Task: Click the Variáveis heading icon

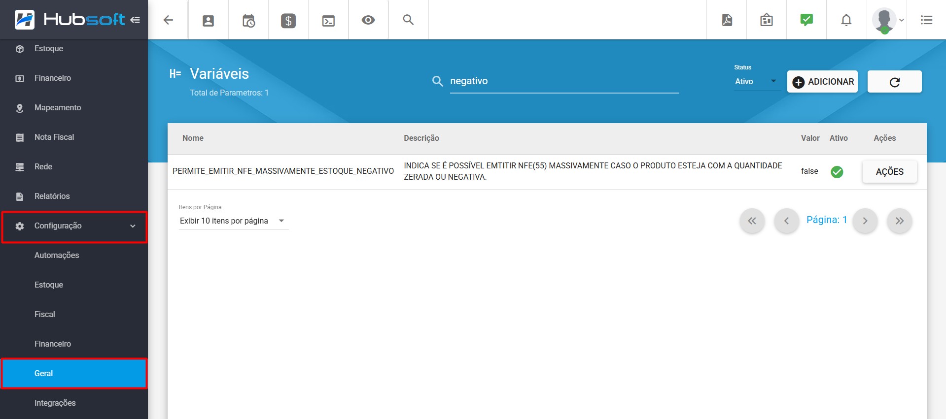Action: pyautogui.click(x=175, y=74)
